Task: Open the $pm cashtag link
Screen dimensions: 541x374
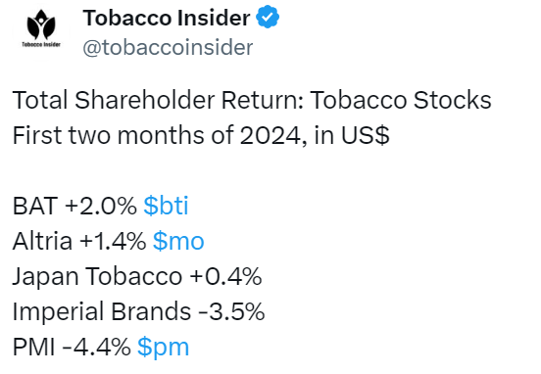Action: (x=164, y=348)
